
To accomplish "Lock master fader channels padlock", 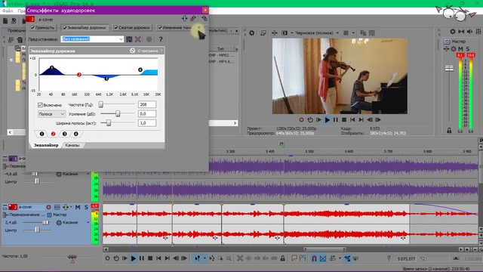I will click(449, 131).
